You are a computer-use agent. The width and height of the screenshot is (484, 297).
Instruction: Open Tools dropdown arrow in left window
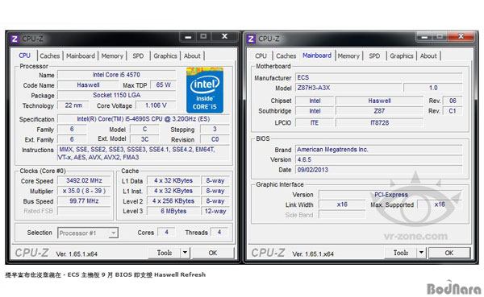point(185,253)
